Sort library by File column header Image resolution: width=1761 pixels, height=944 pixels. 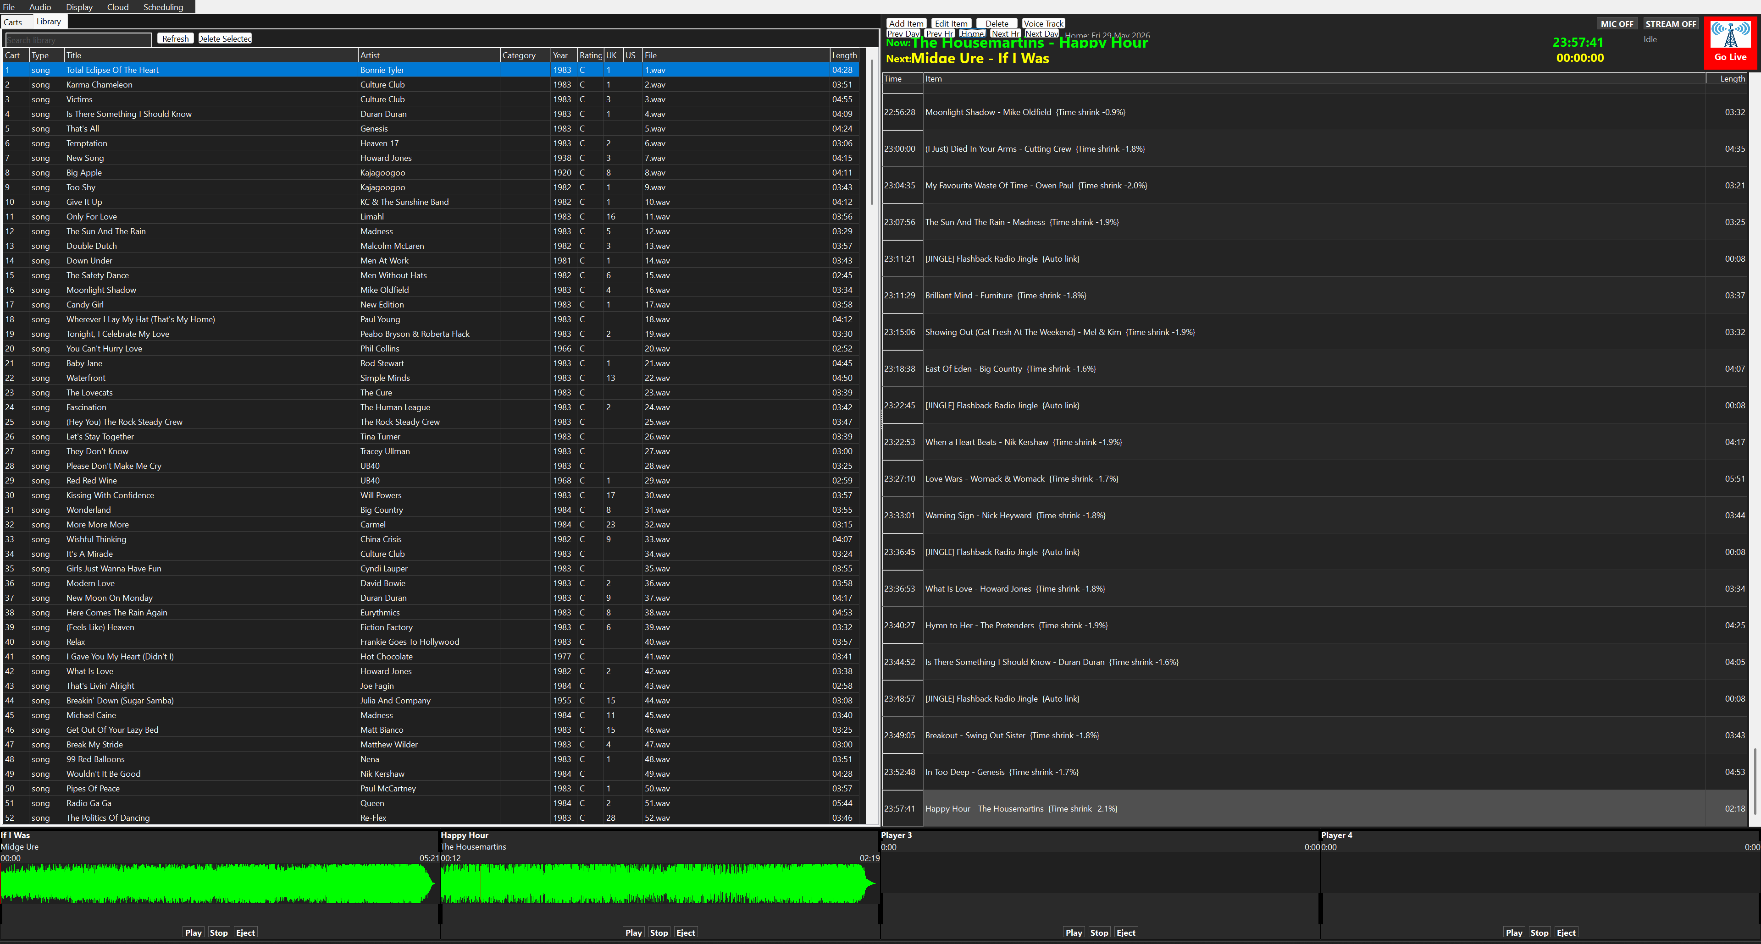[736, 55]
